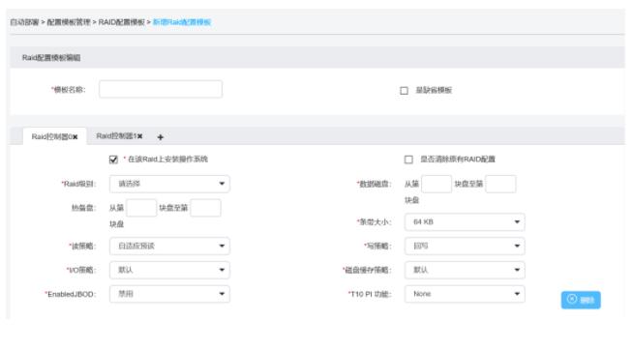Click the 数据磁盘 starting disk input box
This screenshot has width=633, height=350.
437,184
